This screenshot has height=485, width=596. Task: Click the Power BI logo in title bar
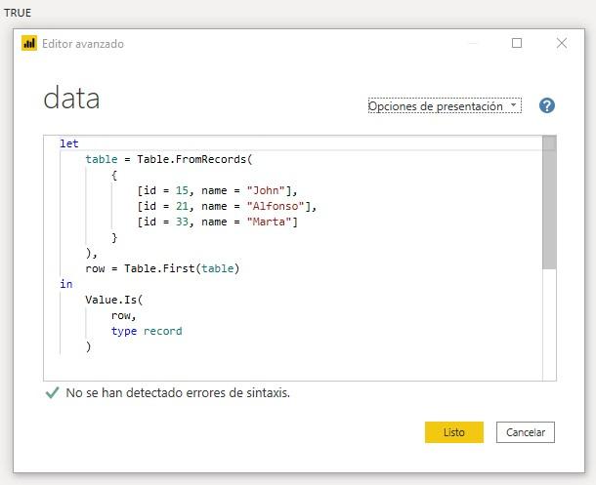click(x=29, y=44)
